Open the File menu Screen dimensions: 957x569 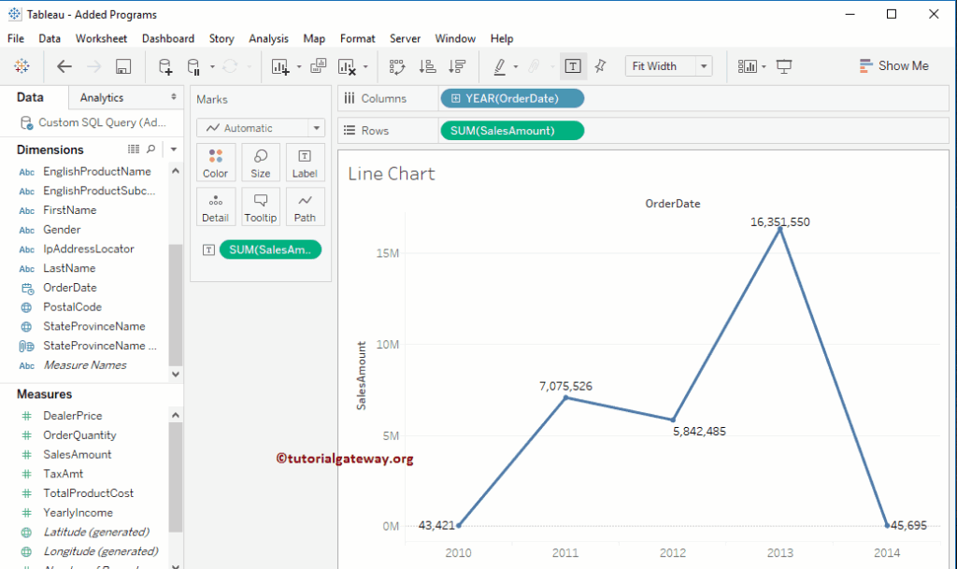tap(16, 38)
